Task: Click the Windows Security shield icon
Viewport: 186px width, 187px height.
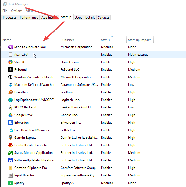Action: tap(11, 77)
